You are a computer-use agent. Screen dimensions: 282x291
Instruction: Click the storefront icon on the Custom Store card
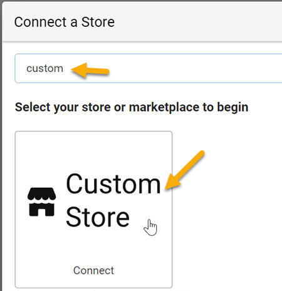(41, 202)
